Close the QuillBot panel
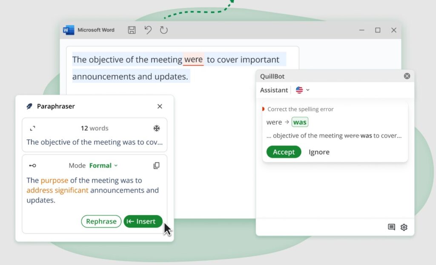This screenshot has height=265, width=436. coord(407,76)
